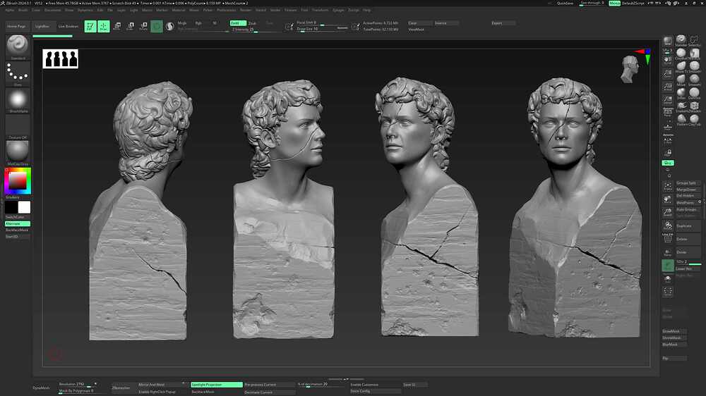The image size is (706, 396).
Task: Choose the DamStandard brush
Action: (x=694, y=94)
